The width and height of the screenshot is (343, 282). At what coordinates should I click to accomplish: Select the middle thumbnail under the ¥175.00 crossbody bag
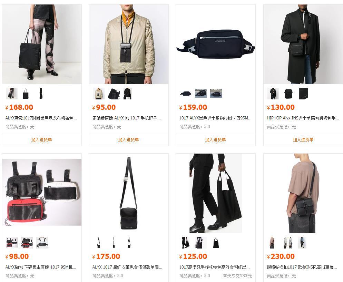pyautogui.click(x=114, y=243)
